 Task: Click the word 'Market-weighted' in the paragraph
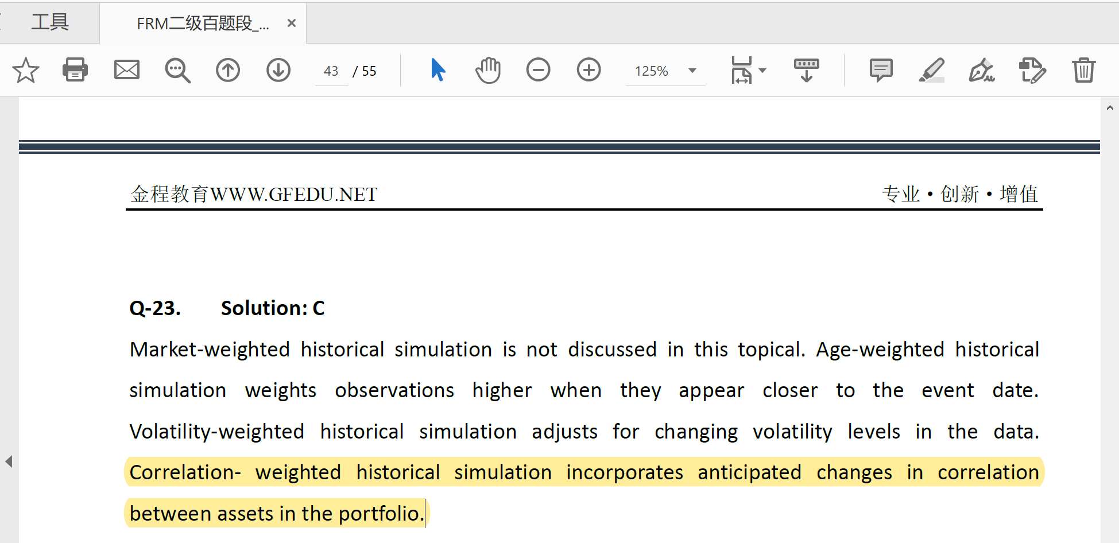pos(210,350)
